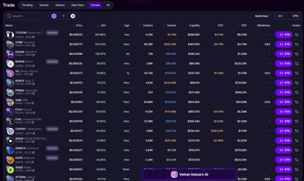This screenshot has width=304, height=181.
Task: Copy ETHY contract address
Action: (34, 113)
